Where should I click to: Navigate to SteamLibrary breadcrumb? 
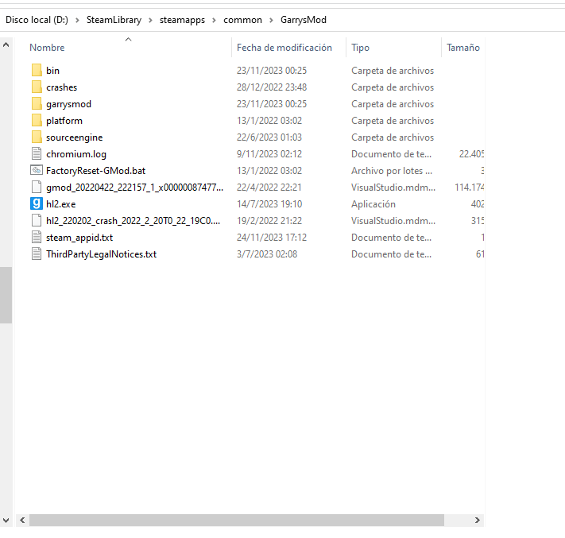point(114,20)
